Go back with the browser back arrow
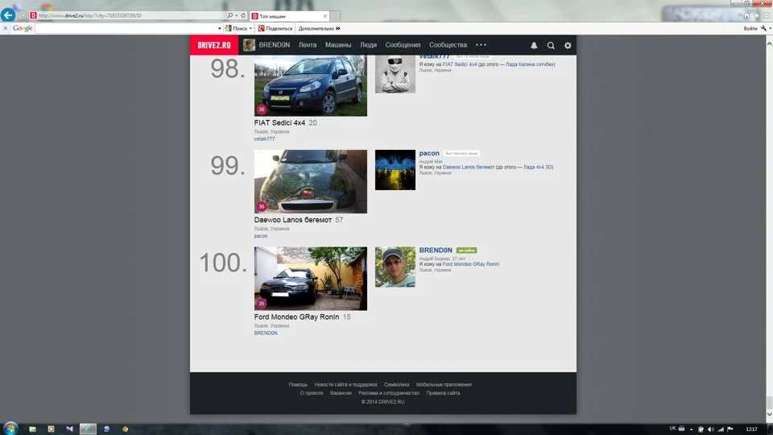This screenshot has height=435, width=773. (x=8, y=14)
